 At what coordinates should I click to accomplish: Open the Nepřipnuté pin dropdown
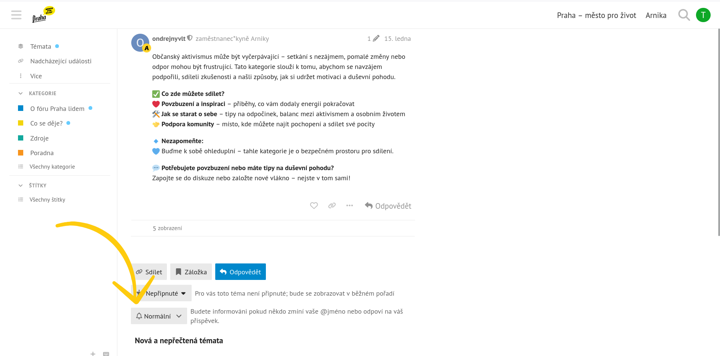pyautogui.click(x=162, y=293)
